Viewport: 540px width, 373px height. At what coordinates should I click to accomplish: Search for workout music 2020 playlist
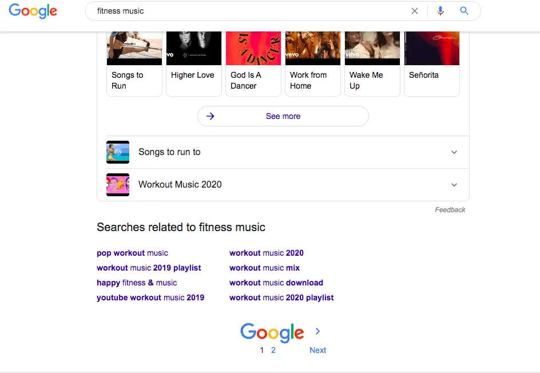pos(281,297)
